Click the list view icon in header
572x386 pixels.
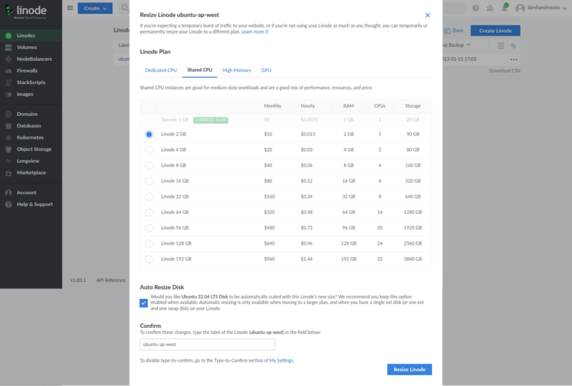(500, 45)
